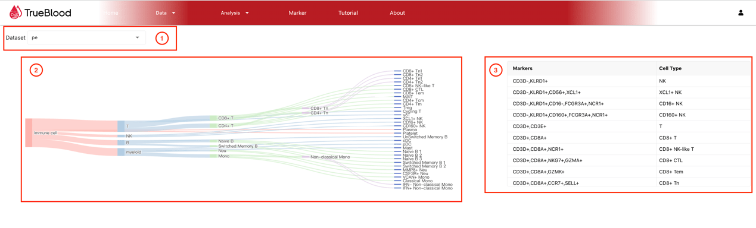
Task: Click the TrueBlood blood drop logo
Action: click(15, 12)
